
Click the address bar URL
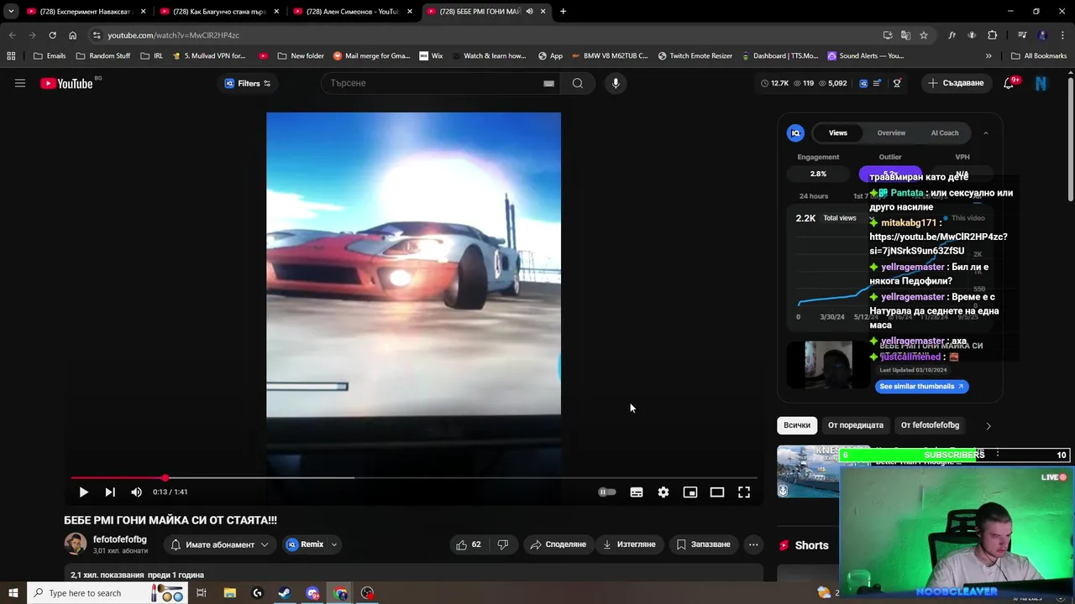coord(174,35)
